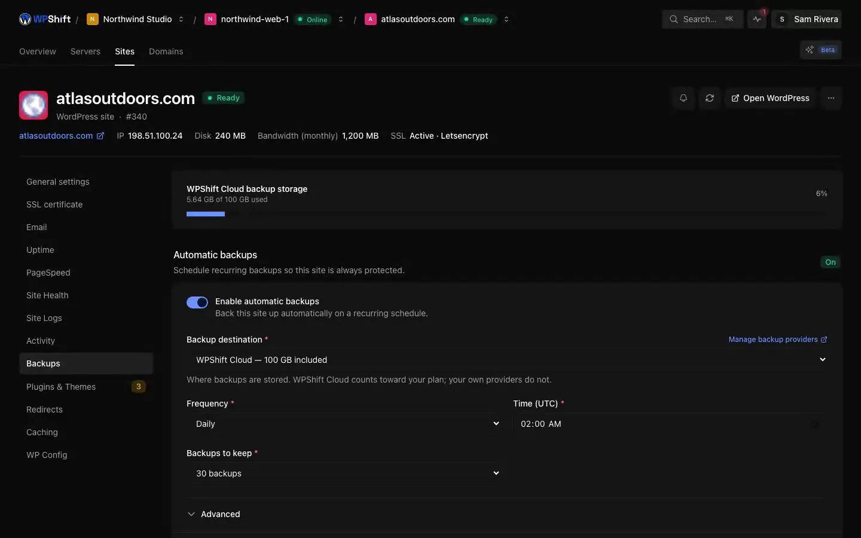Viewport: 861px width, 538px height.
Task: Click the bell notification icon
Action: (683, 98)
